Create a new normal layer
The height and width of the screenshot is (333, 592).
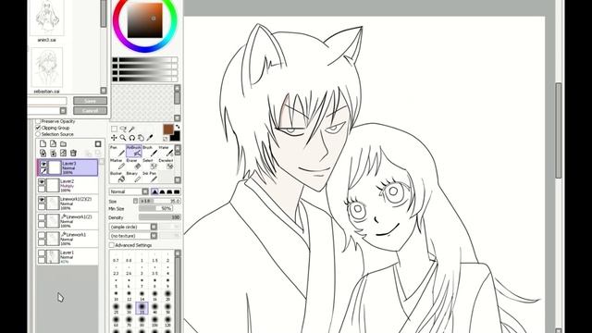43,144
